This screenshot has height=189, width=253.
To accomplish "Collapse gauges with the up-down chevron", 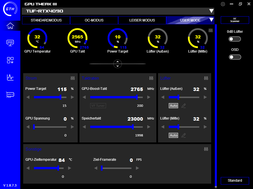I will (x=118, y=64).
